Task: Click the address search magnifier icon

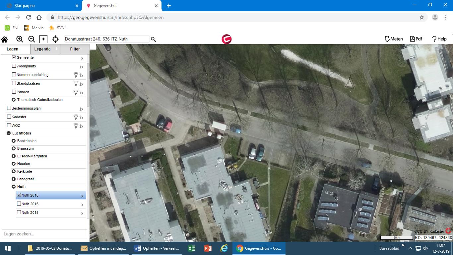Action: click(x=154, y=39)
